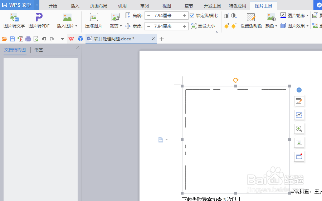
Task: Click the image rotate handle
Action: click(236, 80)
